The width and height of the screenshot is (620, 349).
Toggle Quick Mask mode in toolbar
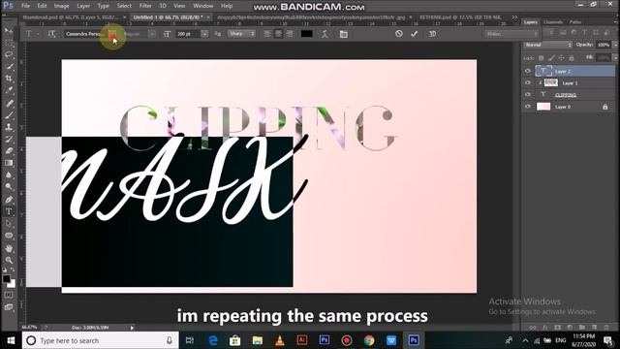tap(9, 295)
